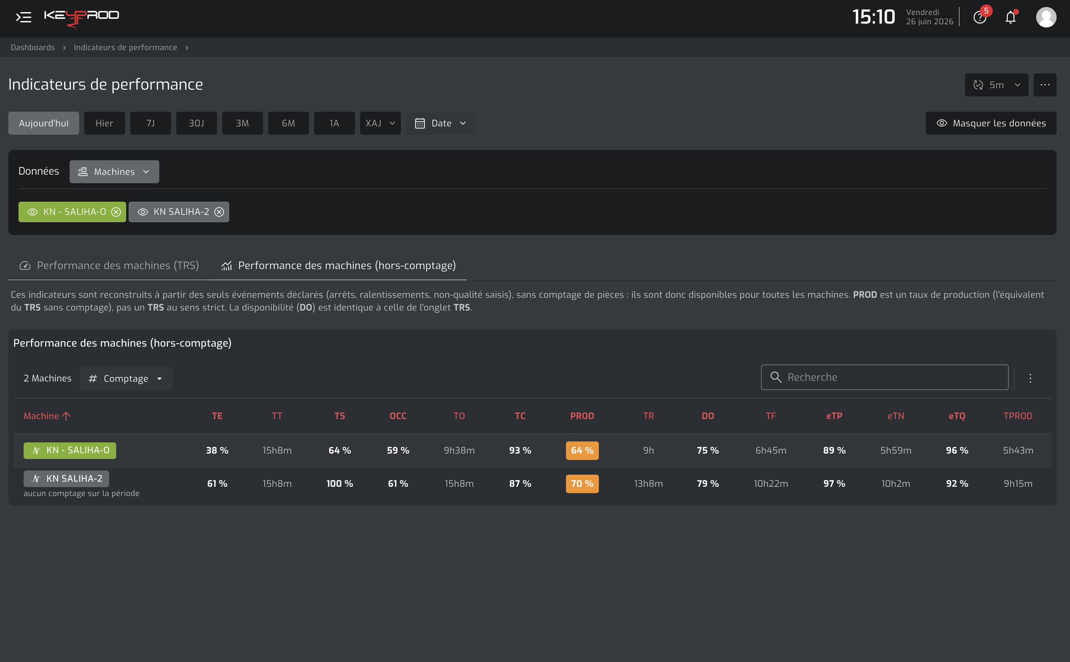The height and width of the screenshot is (662, 1070).
Task: Click TE value 38 %
Action: point(217,450)
